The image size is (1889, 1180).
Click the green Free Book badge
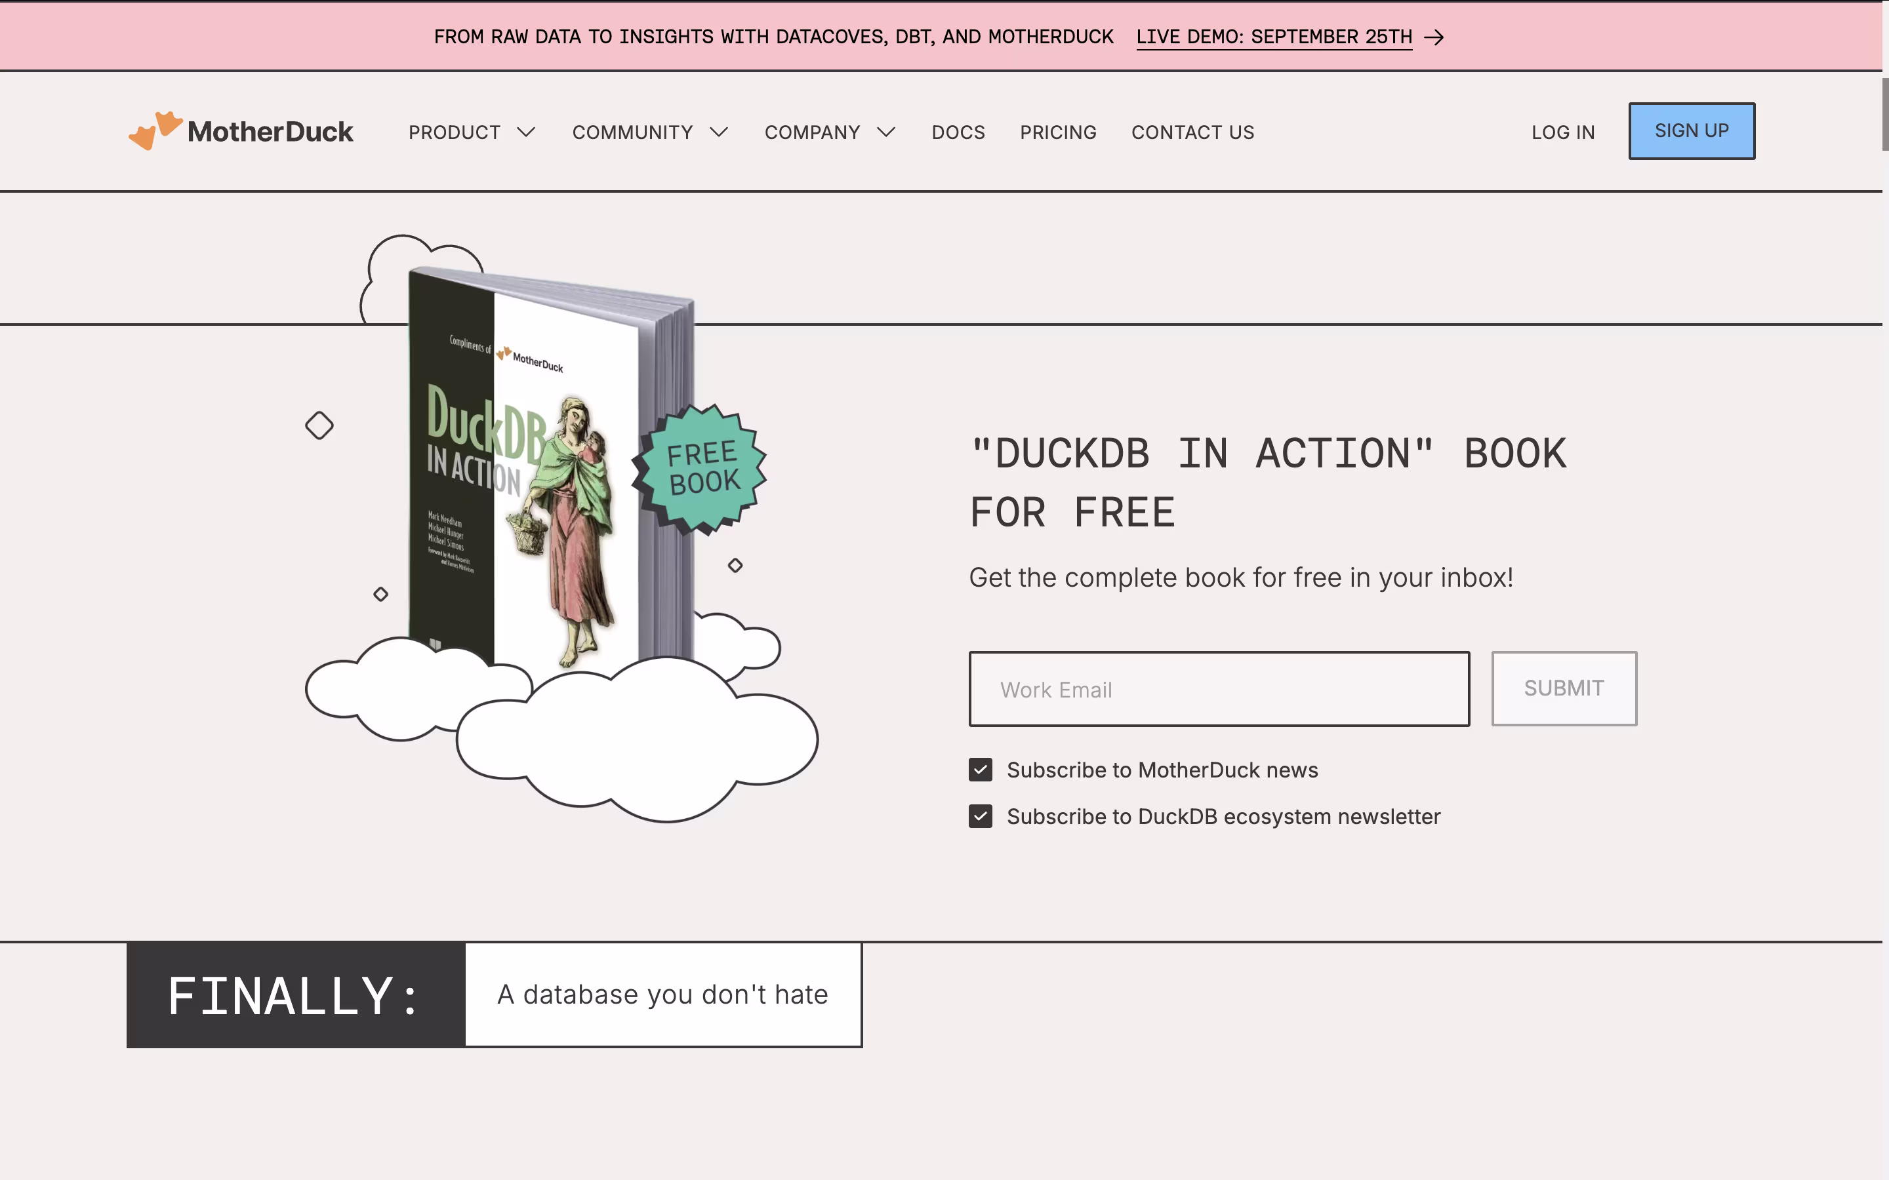701,469
